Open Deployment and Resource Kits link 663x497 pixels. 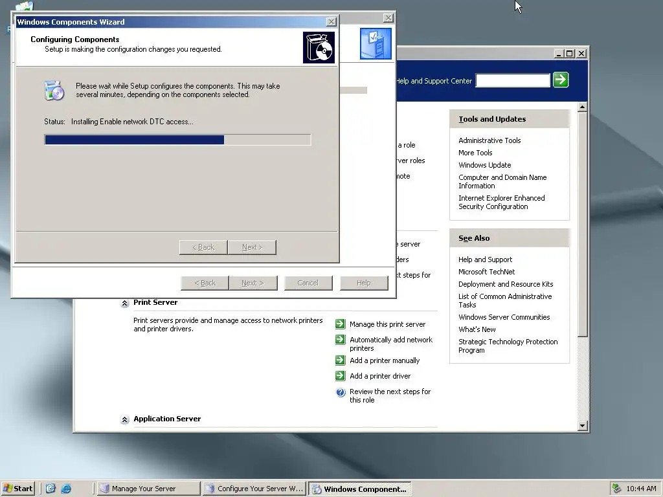(505, 284)
